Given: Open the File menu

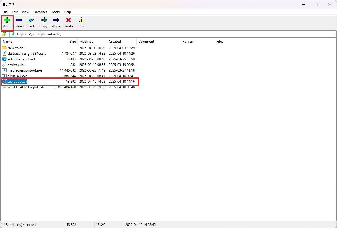Looking at the screenshot, I should pos(5,12).
